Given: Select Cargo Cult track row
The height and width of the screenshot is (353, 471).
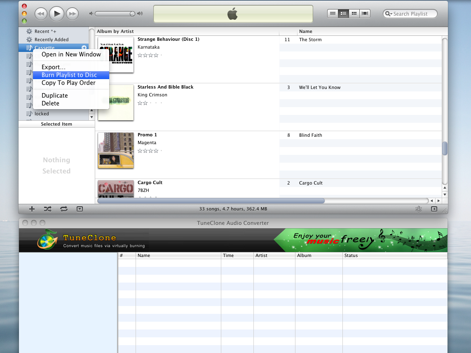Looking at the screenshot, I should pos(361,183).
